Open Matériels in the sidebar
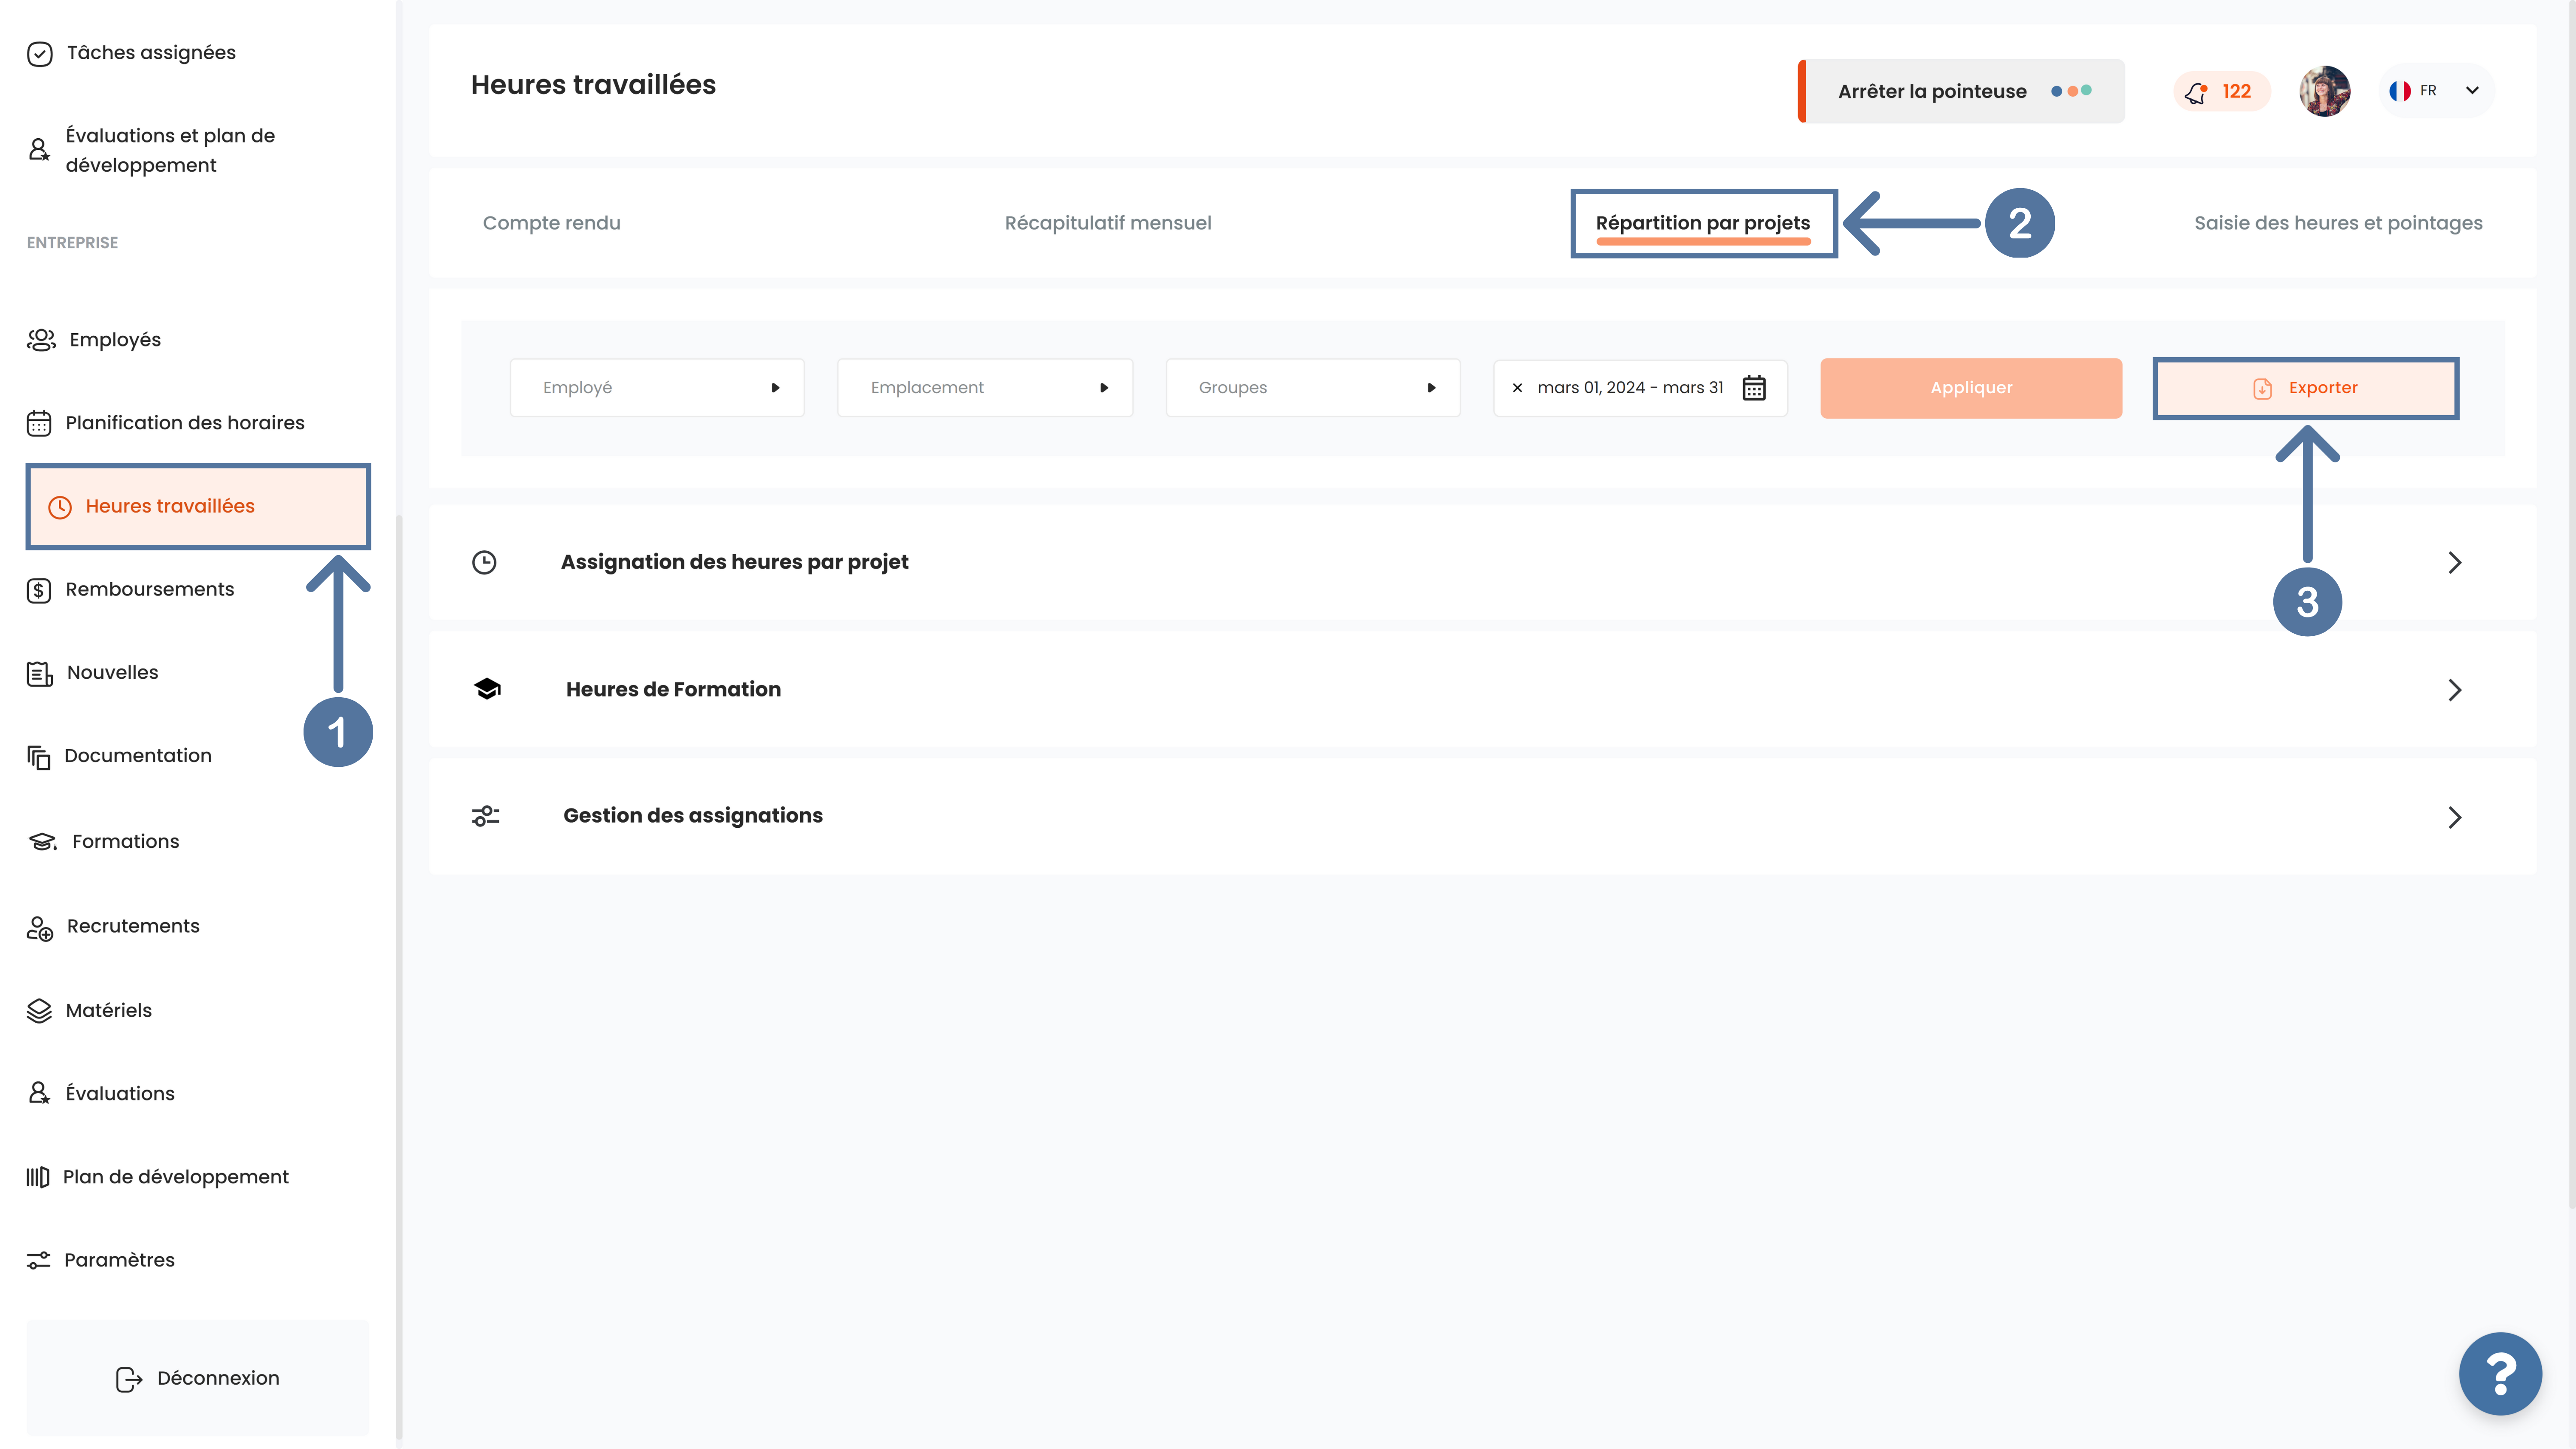 [109, 1011]
